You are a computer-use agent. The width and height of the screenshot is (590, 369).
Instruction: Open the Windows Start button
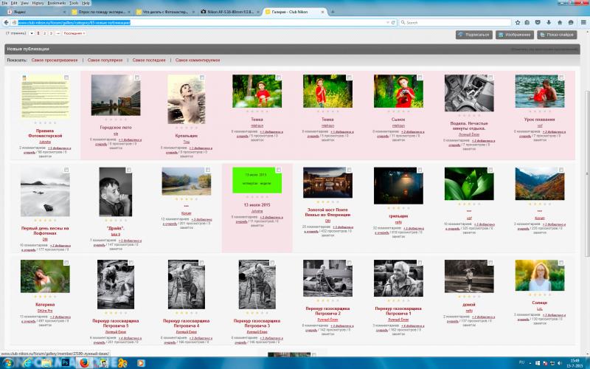(x=7, y=363)
